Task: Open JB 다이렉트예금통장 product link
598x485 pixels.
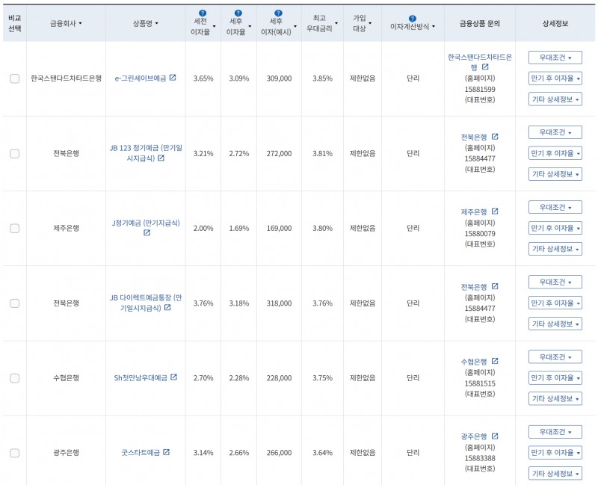Action: pyautogui.click(x=146, y=303)
